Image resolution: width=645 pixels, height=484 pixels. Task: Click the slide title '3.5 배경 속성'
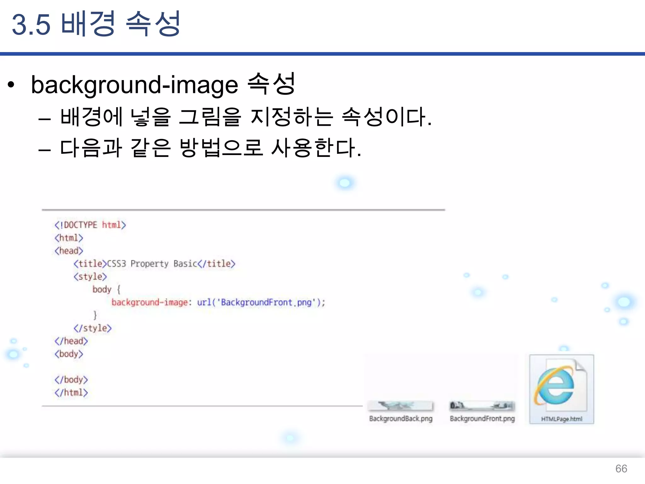click(96, 24)
